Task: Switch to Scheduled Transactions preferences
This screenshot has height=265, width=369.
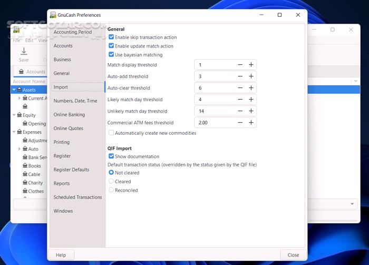Action: click(x=77, y=197)
